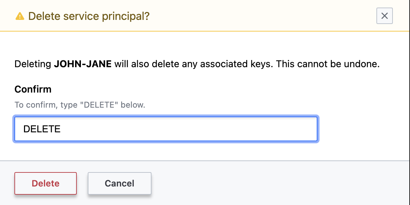Click blank white area right of the input
This screenshot has width=410, height=205.
(363, 129)
